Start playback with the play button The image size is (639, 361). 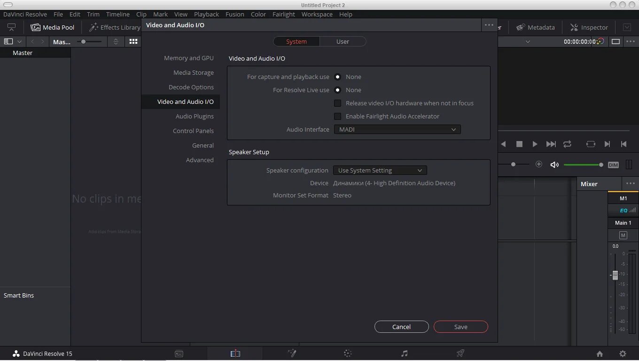point(535,144)
